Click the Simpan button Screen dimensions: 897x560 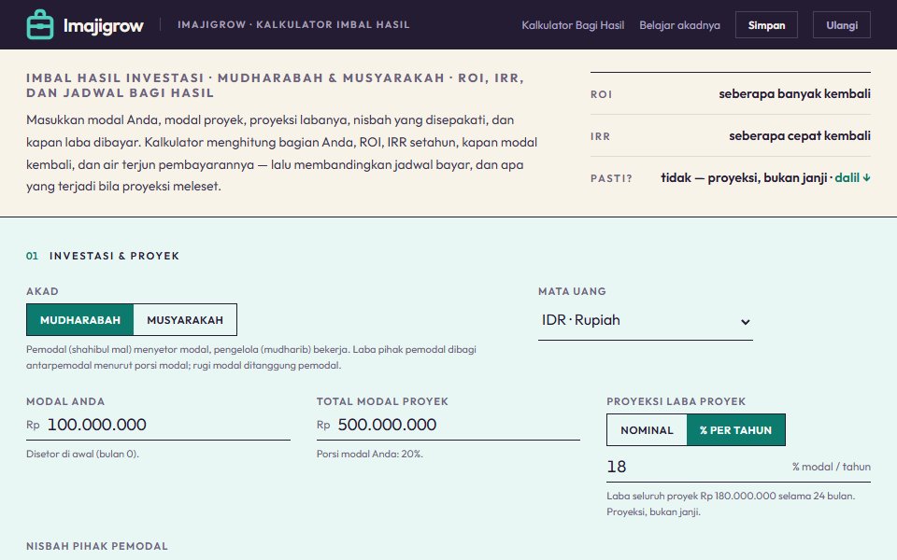(x=766, y=25)
